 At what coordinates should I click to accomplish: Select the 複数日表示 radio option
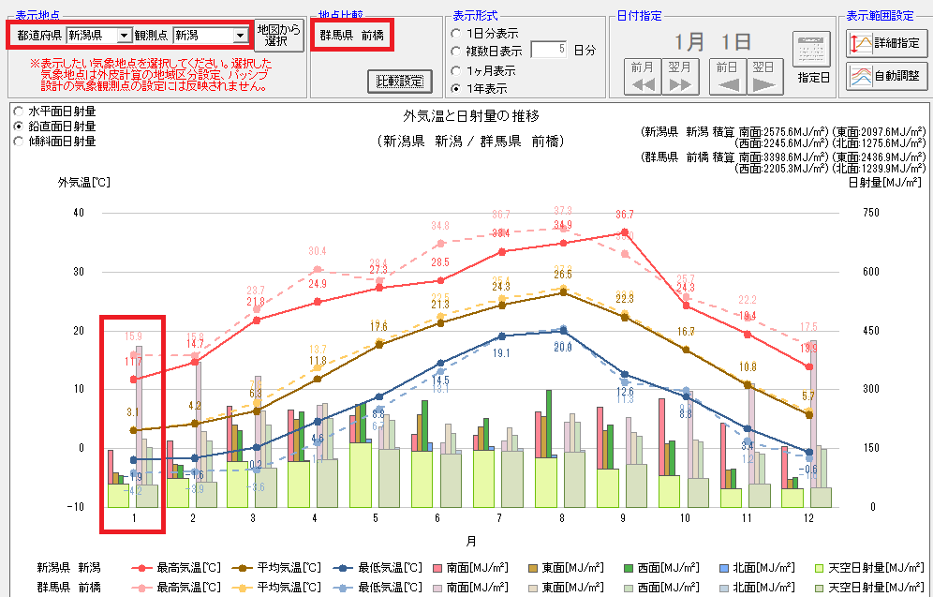coord(456,51)
